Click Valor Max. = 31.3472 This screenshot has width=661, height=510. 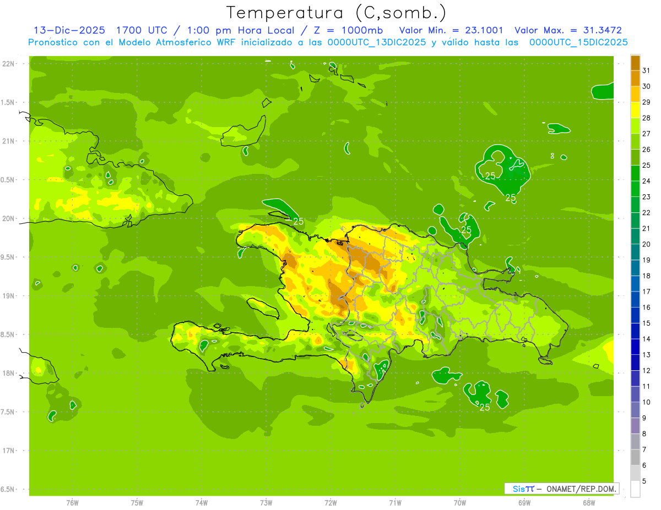[568, 30]
